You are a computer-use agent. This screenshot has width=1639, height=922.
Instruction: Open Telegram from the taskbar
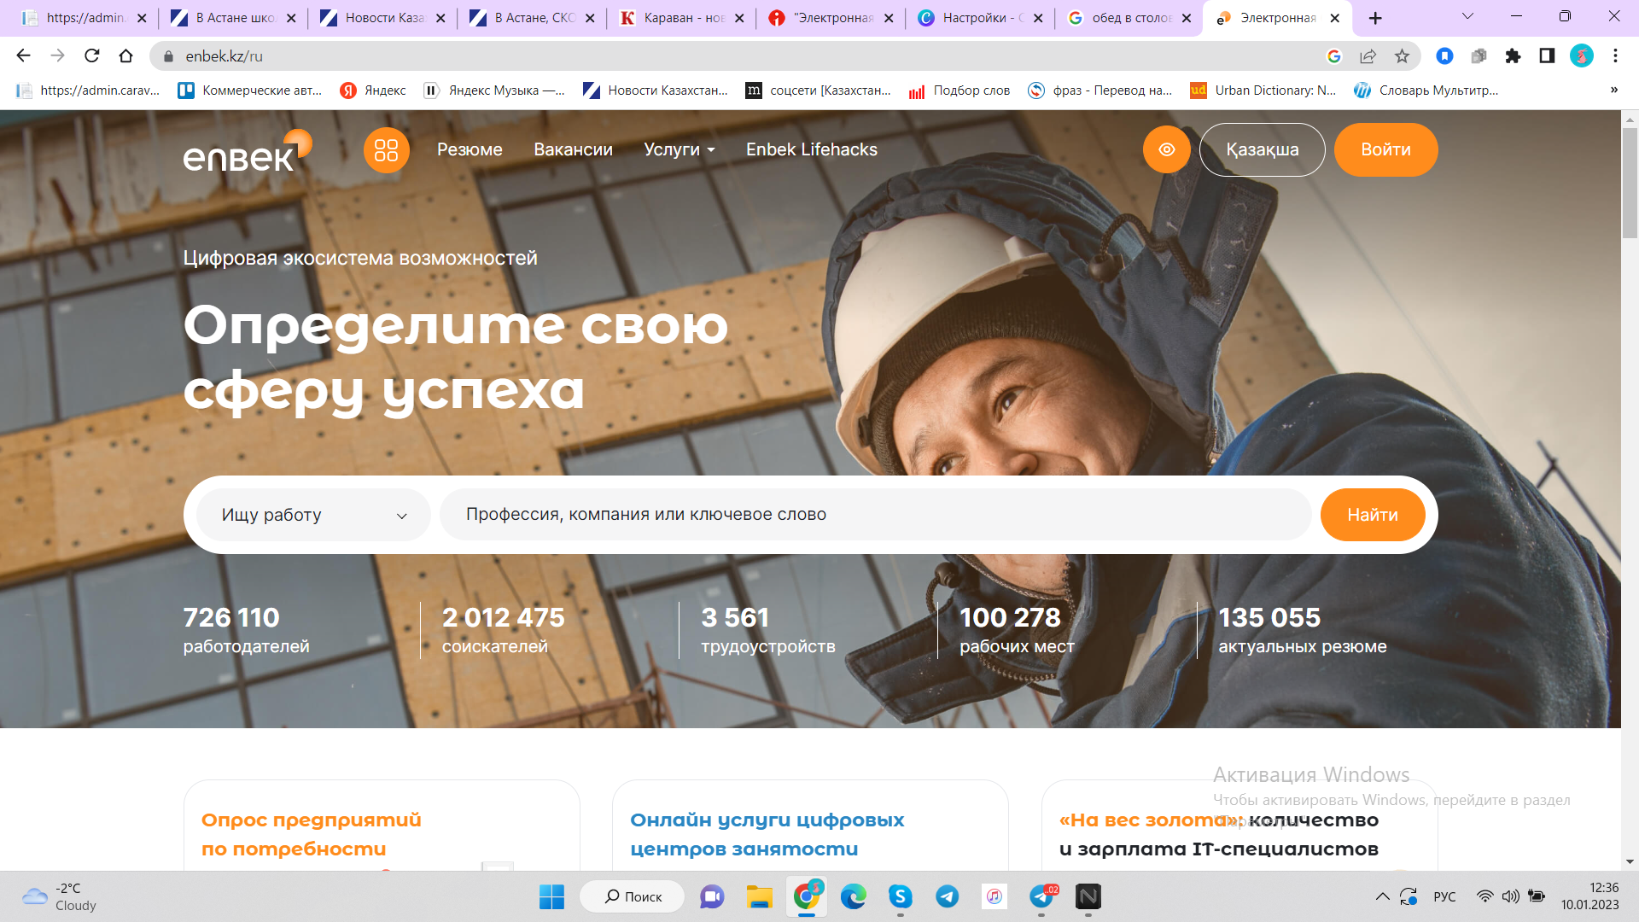947,896
